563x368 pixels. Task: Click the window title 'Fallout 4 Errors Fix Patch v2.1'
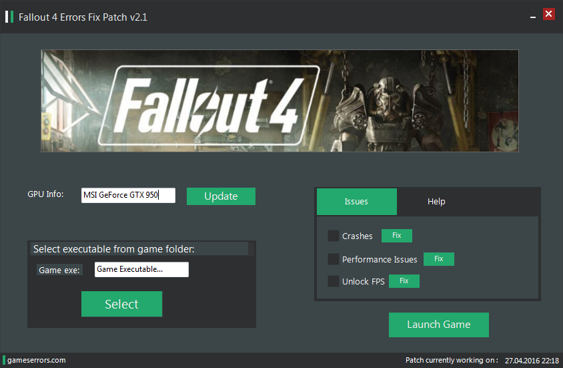83,17
